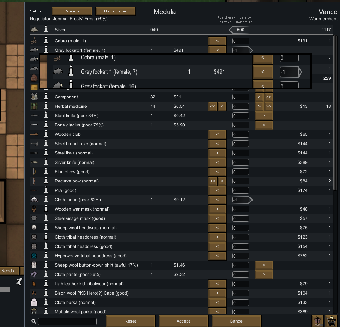Sell all Herbal medicine with >>
340x327 pixels.
coord(269,106)
